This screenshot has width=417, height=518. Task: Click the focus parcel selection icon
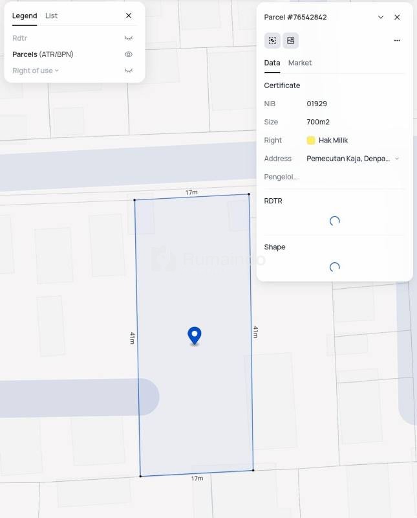click(272, 41)
